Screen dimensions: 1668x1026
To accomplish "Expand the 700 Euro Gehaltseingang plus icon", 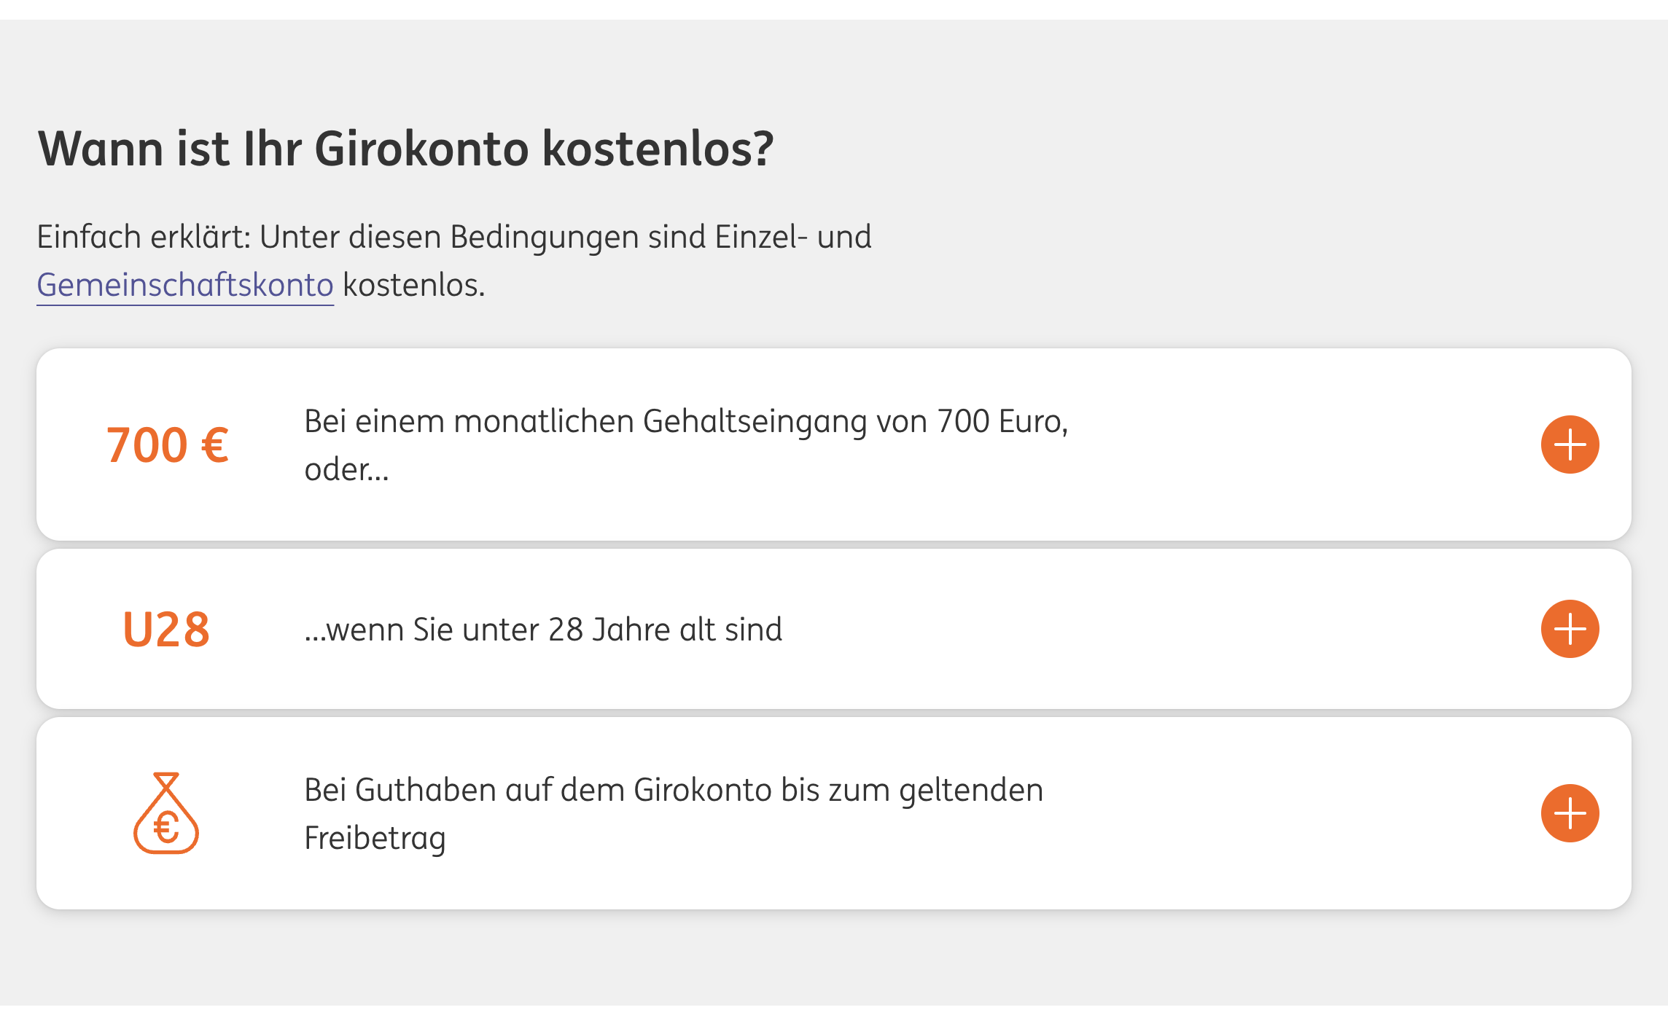I will [x=1570, y=445].
